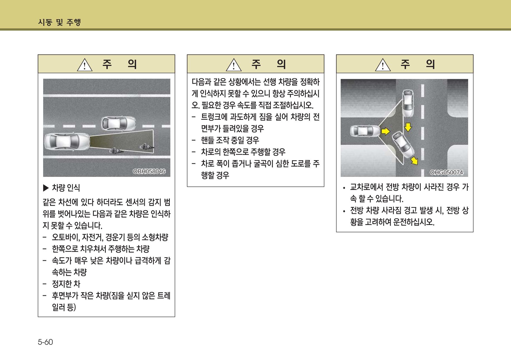Click the page number 5-60
This screenshot has height=364, width=511.
coord(45,342)
